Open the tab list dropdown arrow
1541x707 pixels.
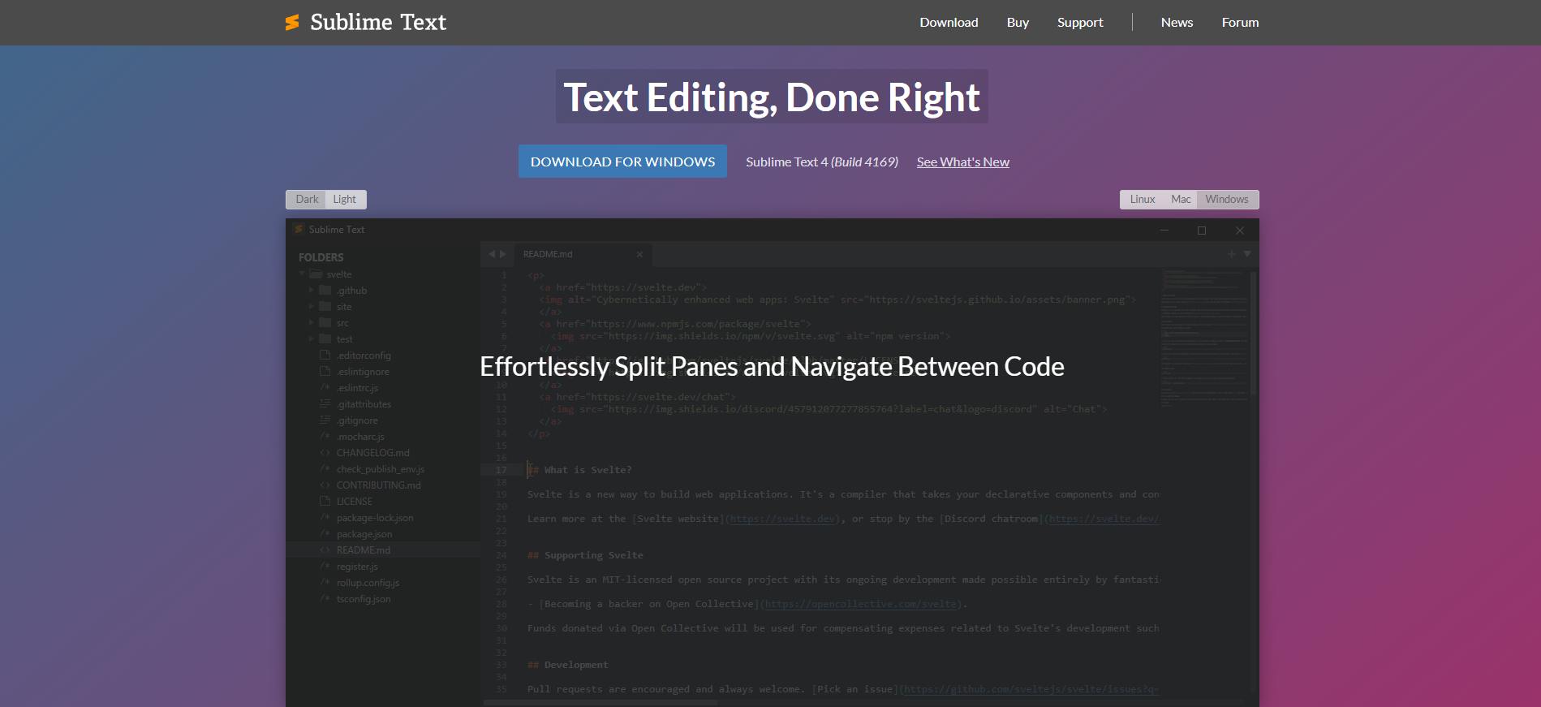pyautogui.click(x=1247, y=254)
